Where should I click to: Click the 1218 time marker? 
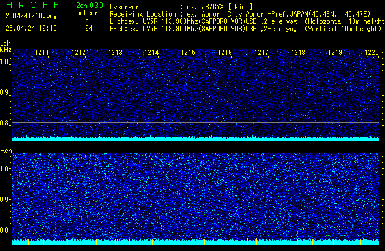tap(298, 53)
